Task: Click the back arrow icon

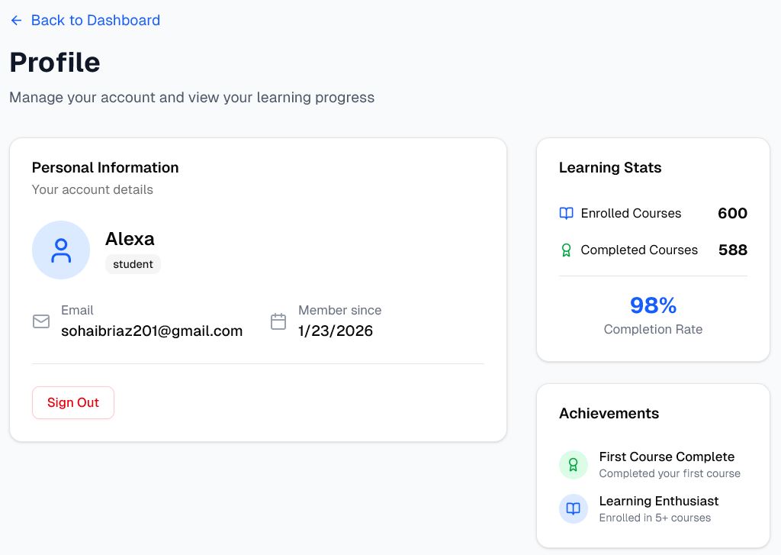Action: [16, 21]
